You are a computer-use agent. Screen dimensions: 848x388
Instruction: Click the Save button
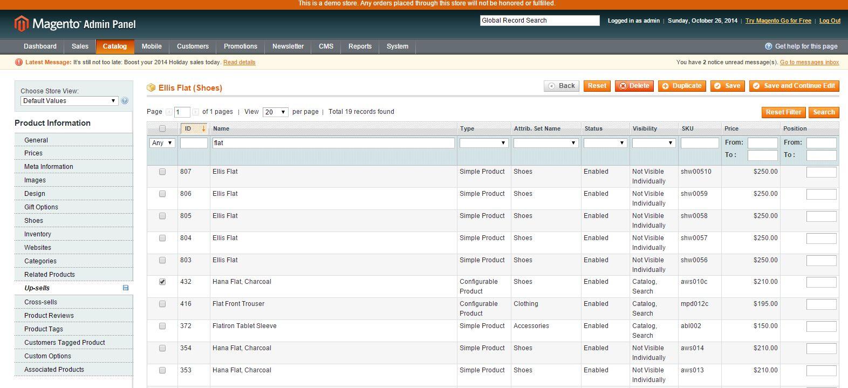pos(728,86)
